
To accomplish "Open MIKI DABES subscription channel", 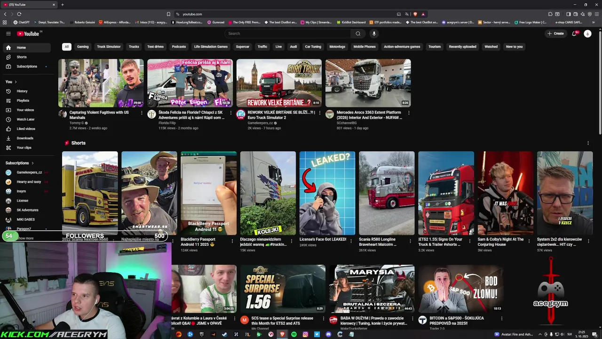I will [26, 219].
